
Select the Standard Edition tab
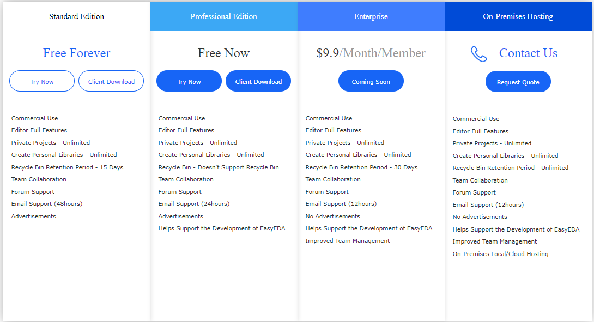(76, 16)
